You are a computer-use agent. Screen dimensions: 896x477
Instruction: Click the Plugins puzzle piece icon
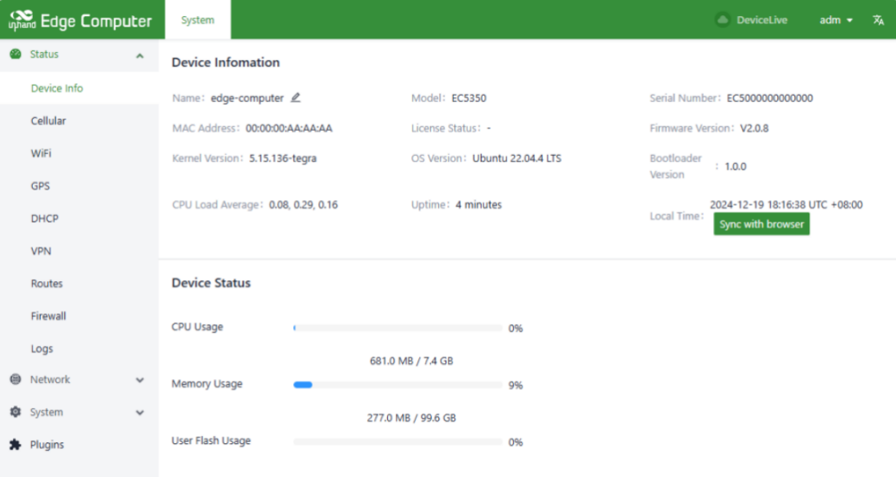pos(15,445)
